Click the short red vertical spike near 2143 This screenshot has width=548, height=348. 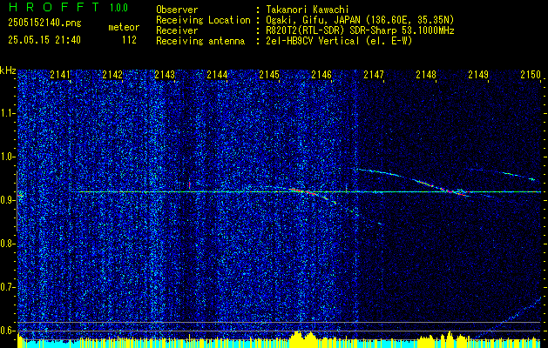(189, 185)
